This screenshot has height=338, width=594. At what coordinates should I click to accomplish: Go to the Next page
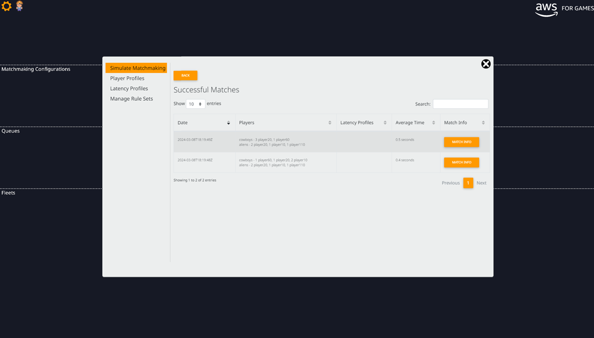click(481, 183)
